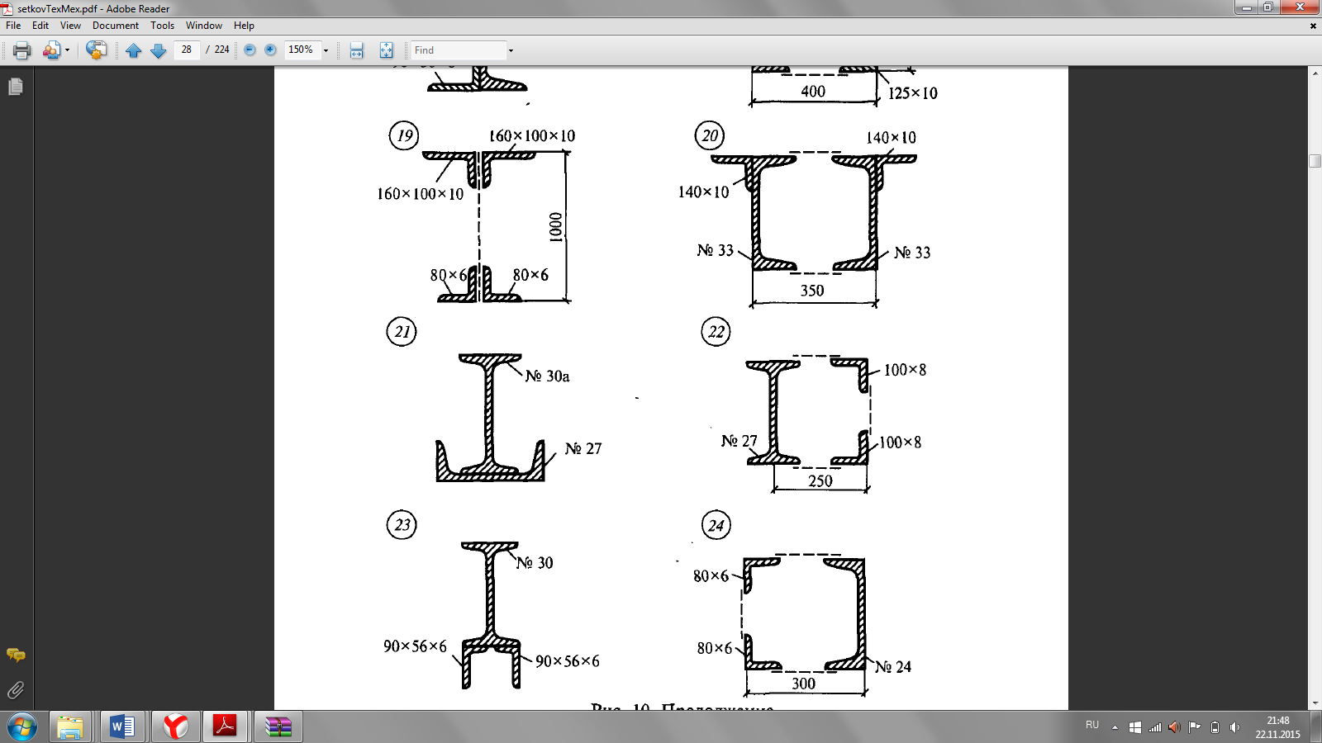Open the Pages panel in left sidebar
Image resolution: width=1322 pixels, height=743 pixels.
point(15,86)
